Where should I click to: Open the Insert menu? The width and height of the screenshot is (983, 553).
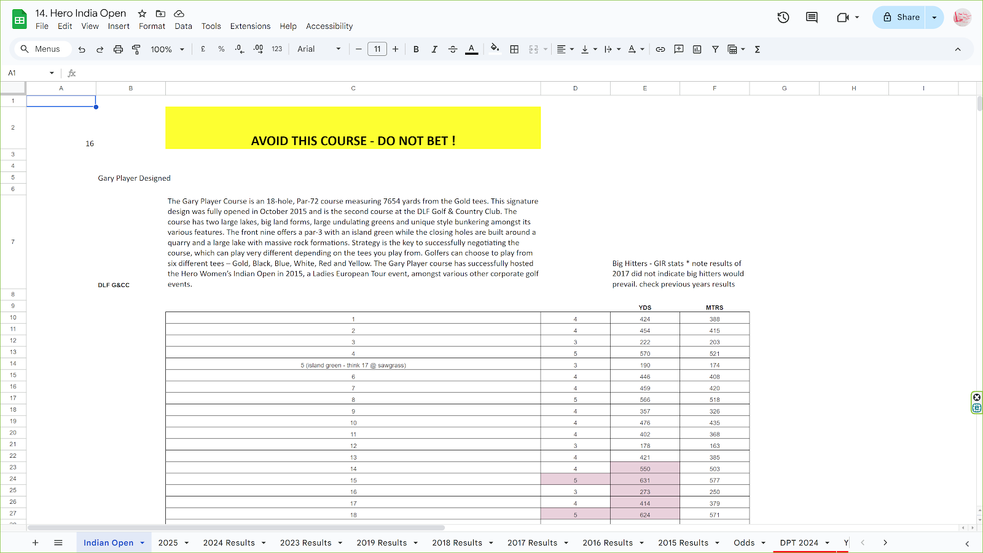pos(119,26)
